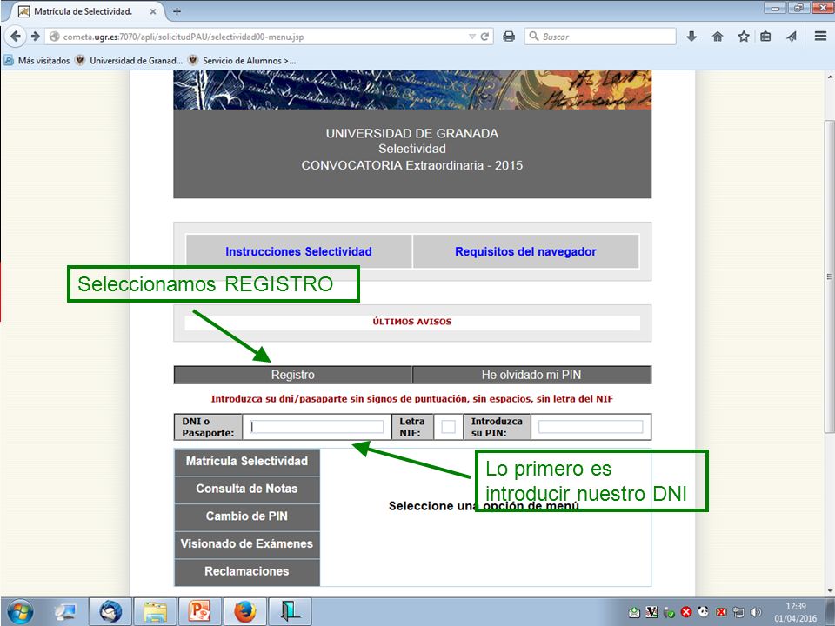This screenshot has width=835, height=626.
Task: Click the DNI o Pasaporte input field
Action: [317, 427]
